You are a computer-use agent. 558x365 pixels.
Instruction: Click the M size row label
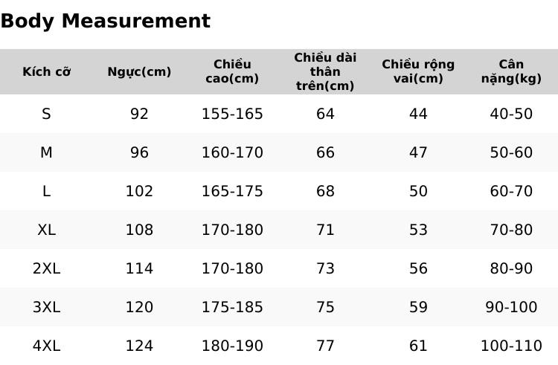46,152
